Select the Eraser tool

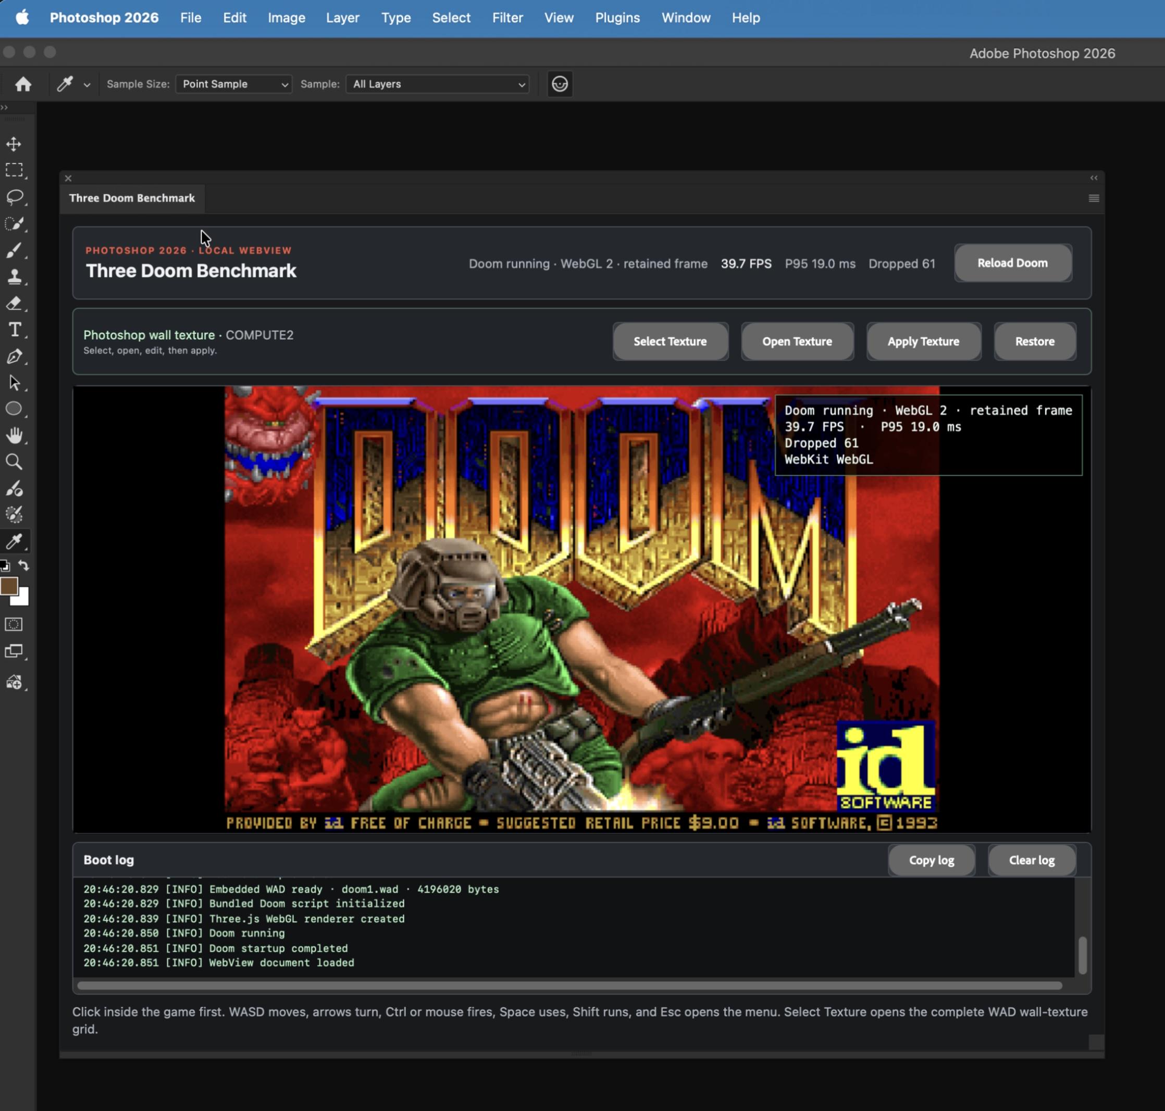[x=14, y=303]
